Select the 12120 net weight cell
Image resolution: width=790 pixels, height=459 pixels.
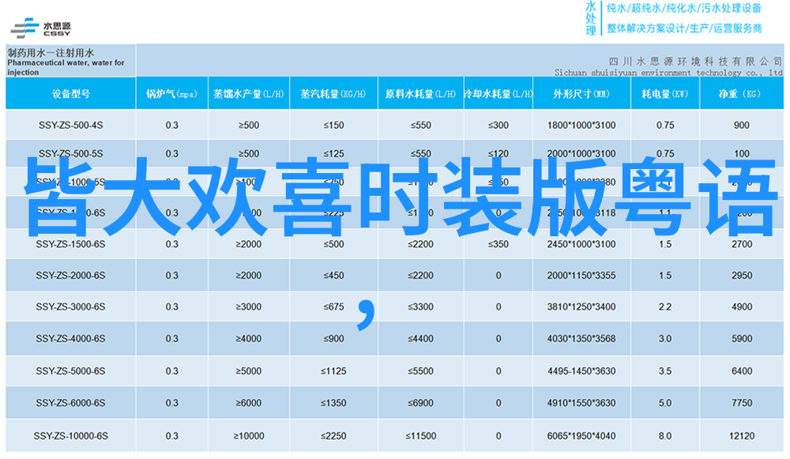pos(741,436)
